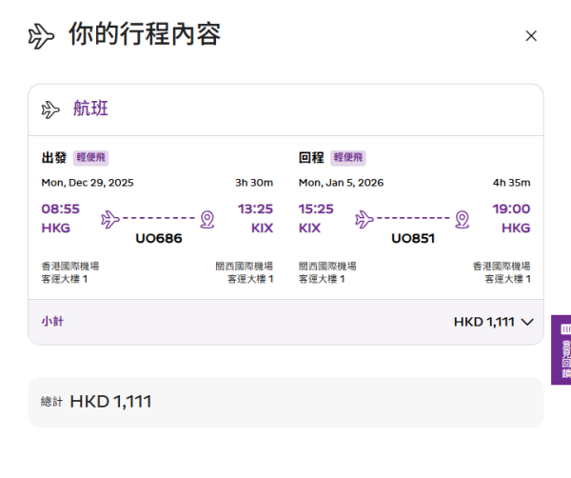Screen dimensions: 571x478
Task: Click 關西國際機場 under the return departure
Action: click(327, 267)
